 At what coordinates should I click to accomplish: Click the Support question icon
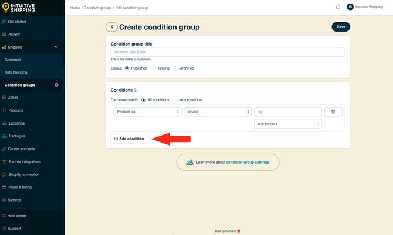[x=4, y=229]
